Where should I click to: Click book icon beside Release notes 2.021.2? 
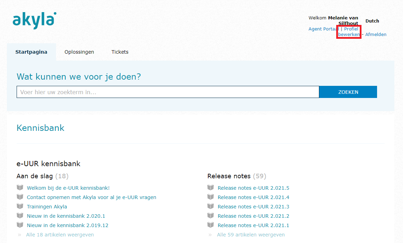[x=211, y=216]
